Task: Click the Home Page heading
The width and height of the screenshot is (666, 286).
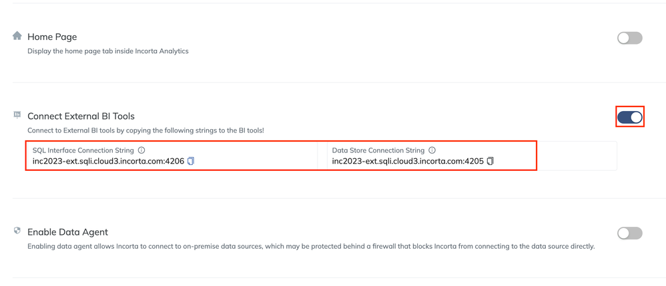Action: point(52,37)
